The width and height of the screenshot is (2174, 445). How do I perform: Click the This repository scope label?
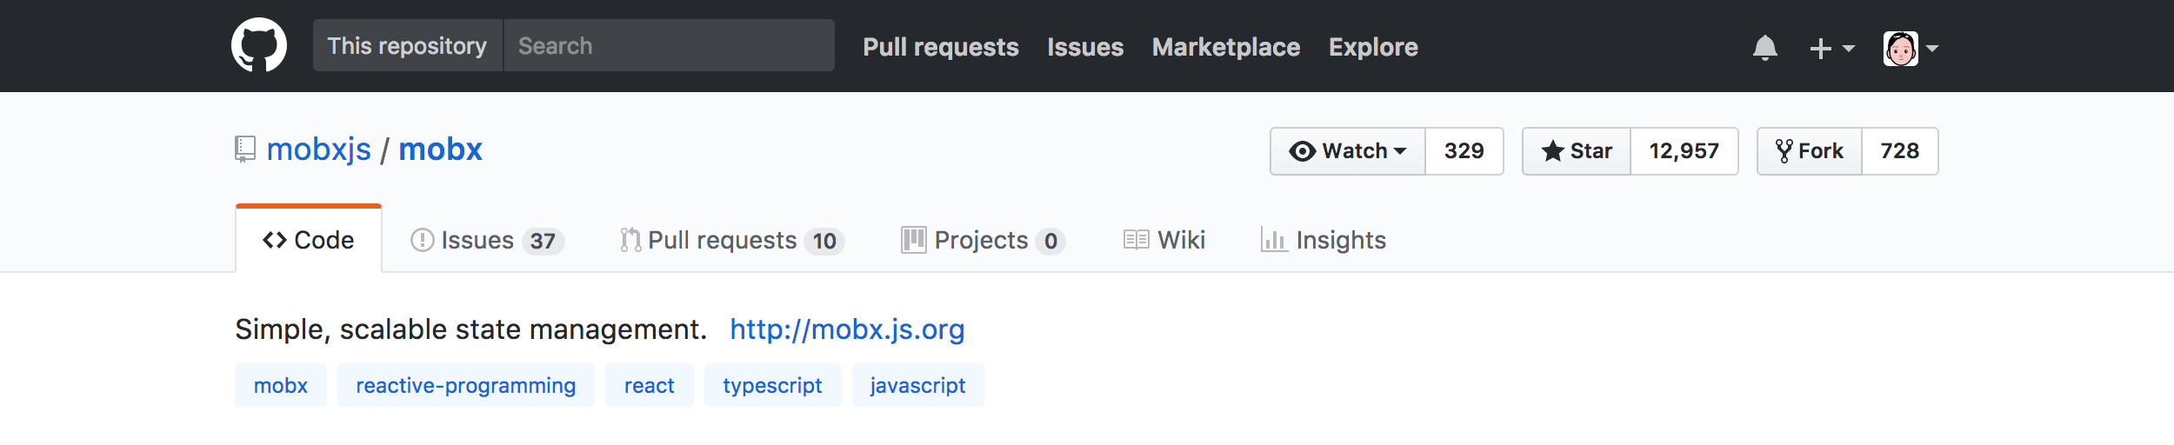(407, 45)
